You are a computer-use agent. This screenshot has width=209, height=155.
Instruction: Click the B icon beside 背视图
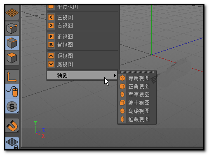coord(51,45)
